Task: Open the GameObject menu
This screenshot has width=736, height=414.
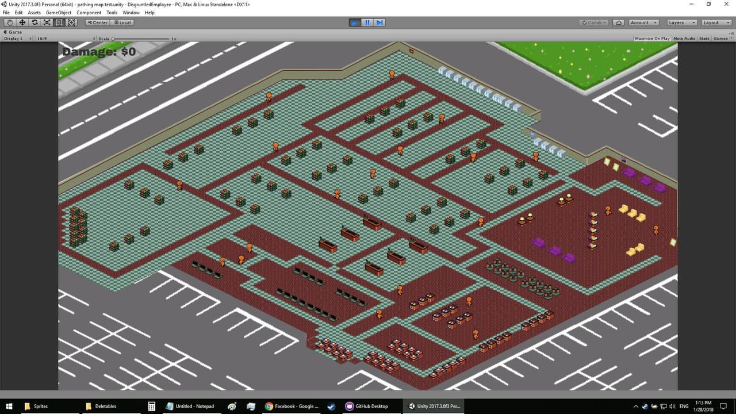Action: tap(59, 13)
